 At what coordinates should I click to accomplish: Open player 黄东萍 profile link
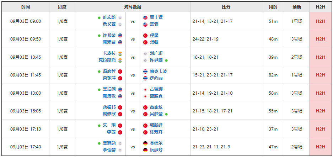109,78
